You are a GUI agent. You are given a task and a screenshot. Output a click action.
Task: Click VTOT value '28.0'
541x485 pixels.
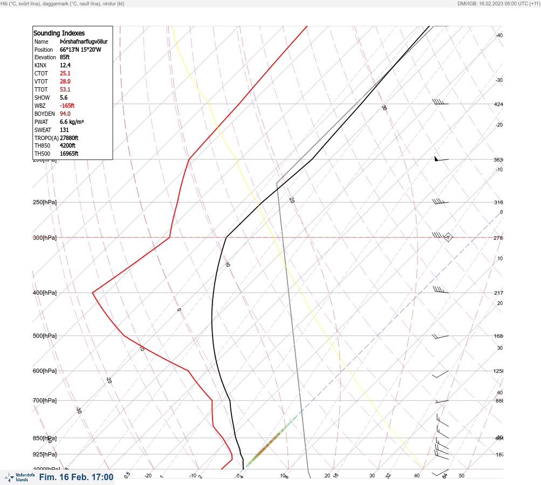(65, 81)
